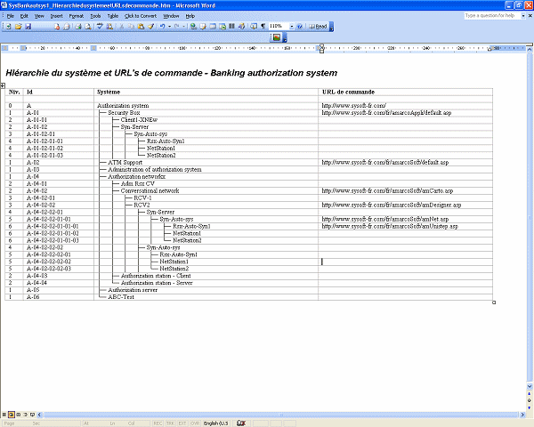Open second toolbar options arrow
The height and width of the screenshot is (427, 534).
tap(285, 37)
